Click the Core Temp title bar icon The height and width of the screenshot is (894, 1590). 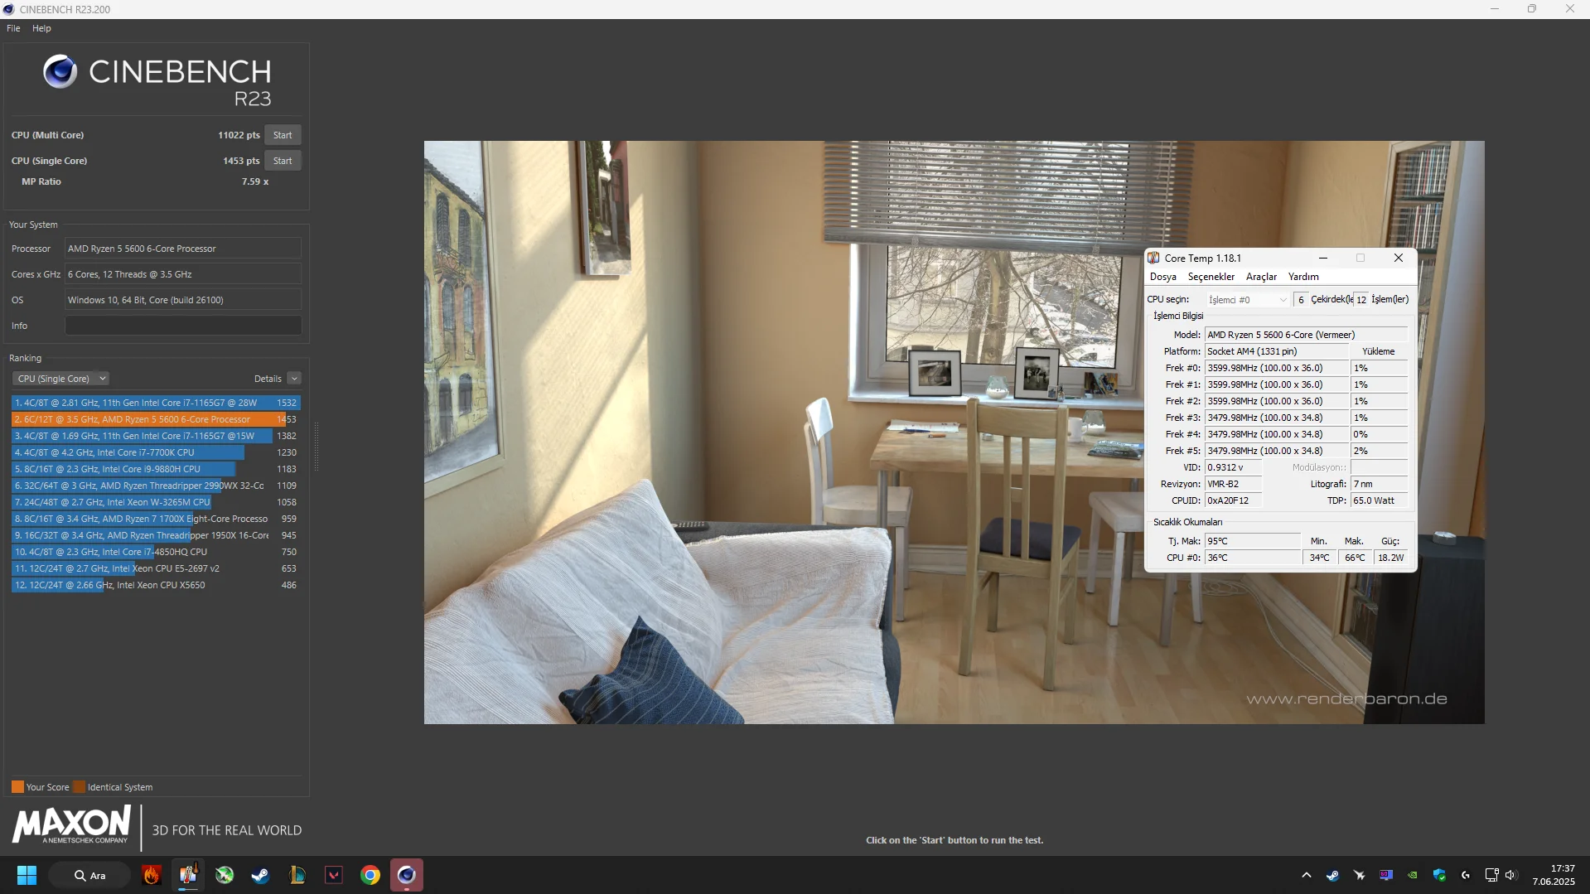[1153, 258]
